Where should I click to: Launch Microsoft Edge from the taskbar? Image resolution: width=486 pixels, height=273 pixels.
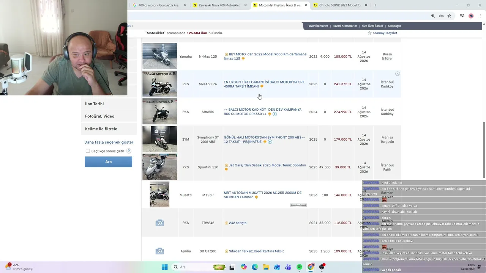coord(255,267)
